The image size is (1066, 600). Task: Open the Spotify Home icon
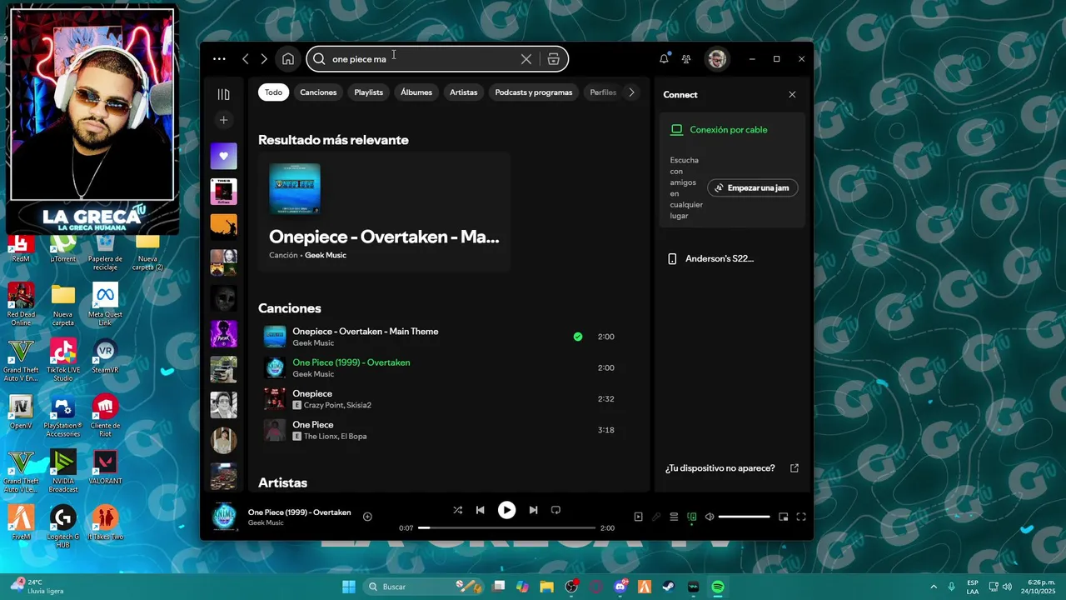287,59
